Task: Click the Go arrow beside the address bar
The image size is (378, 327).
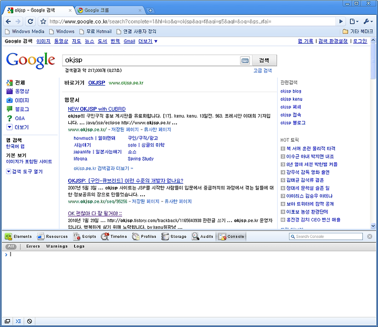Action: [x=341, y=22]
